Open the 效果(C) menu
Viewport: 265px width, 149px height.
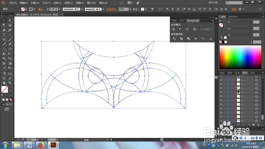[x=68, y=3]
